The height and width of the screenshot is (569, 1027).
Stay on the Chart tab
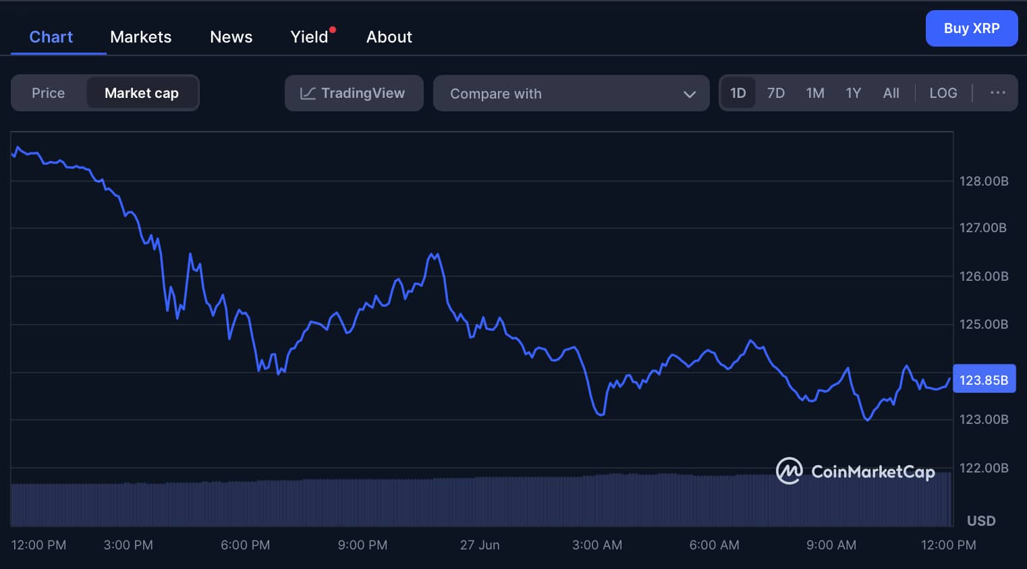(51, 36)
